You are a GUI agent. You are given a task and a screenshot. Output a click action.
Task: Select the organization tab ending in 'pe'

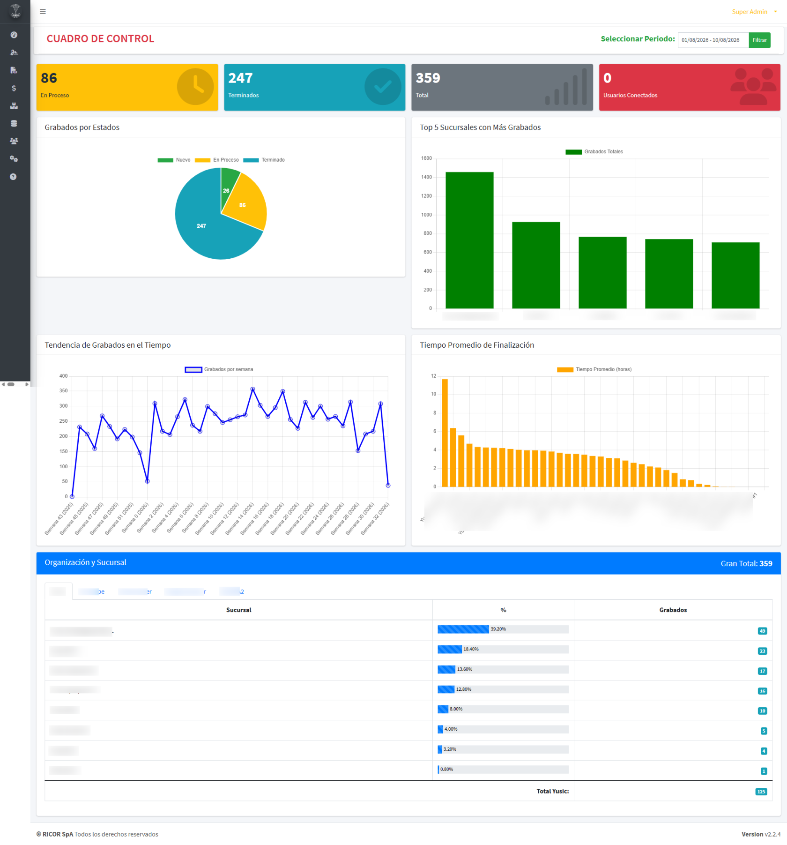click(92, 591)
